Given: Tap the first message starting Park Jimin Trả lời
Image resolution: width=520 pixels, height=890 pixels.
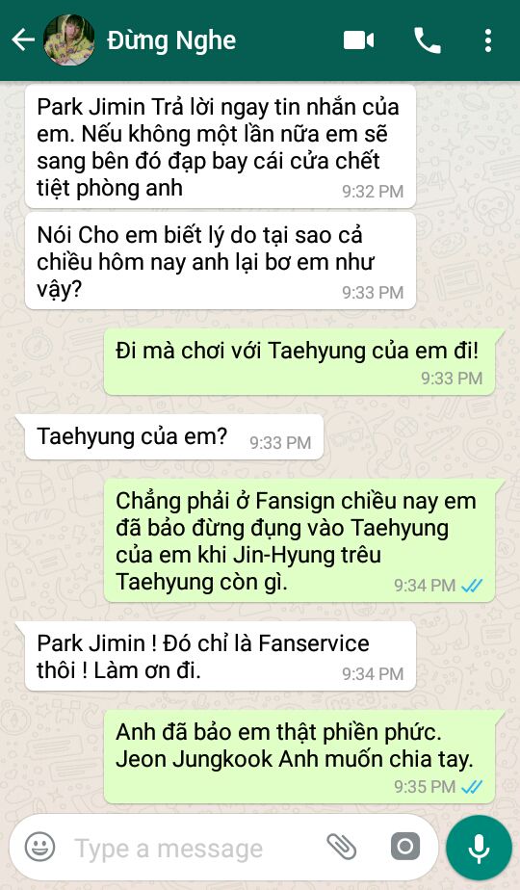Looking at the screenshot, I should 221,146.
